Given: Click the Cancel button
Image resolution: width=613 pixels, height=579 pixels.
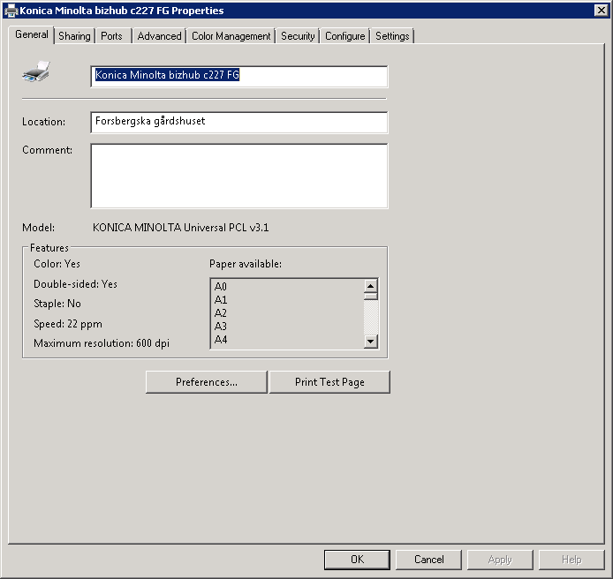Looking at the screenshot, I should 429,560.
